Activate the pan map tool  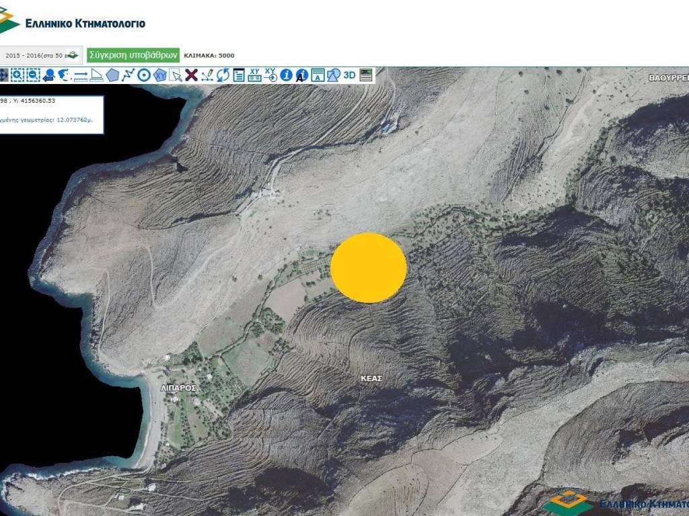pos(3,75)
